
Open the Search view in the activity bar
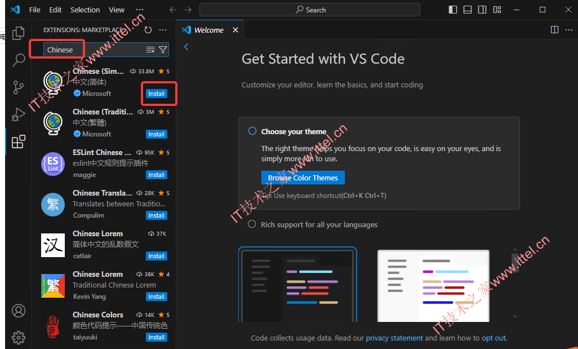[x=19, y=60]
